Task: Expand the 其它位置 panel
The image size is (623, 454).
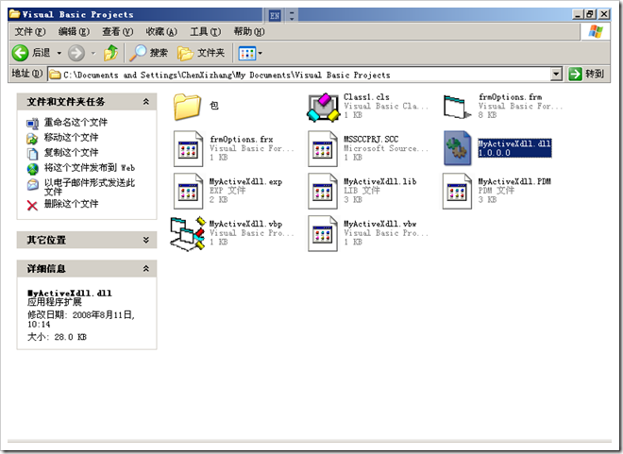Action: tap(145, 240)
